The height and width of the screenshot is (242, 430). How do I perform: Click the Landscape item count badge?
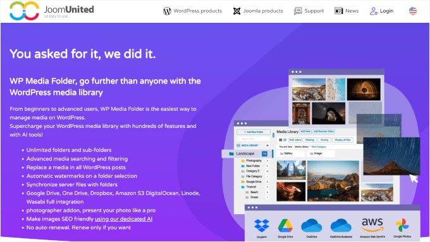click(x=264, y=154)
